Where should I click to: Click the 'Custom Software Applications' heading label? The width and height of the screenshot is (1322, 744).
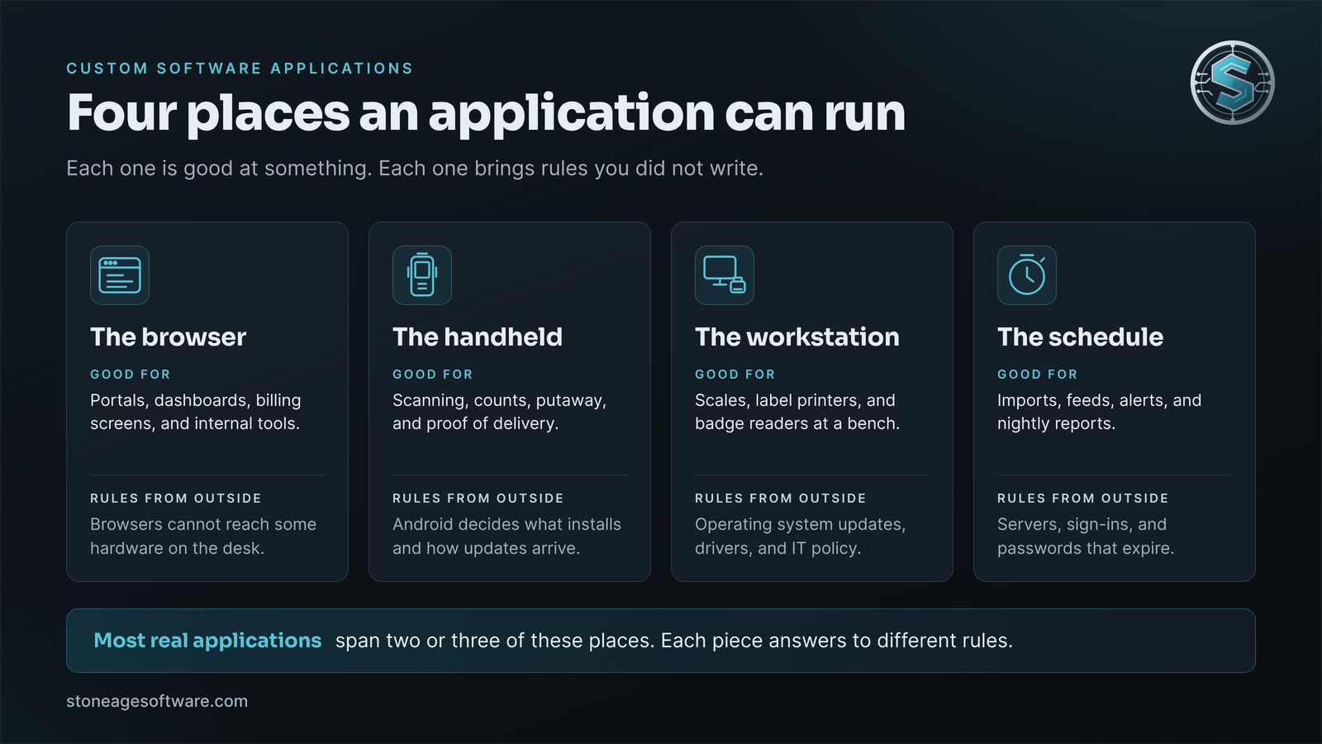point(240,69)
